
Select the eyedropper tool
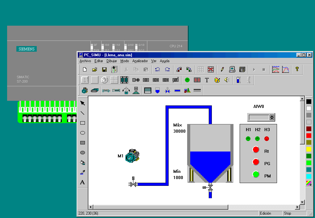[82, 172]
